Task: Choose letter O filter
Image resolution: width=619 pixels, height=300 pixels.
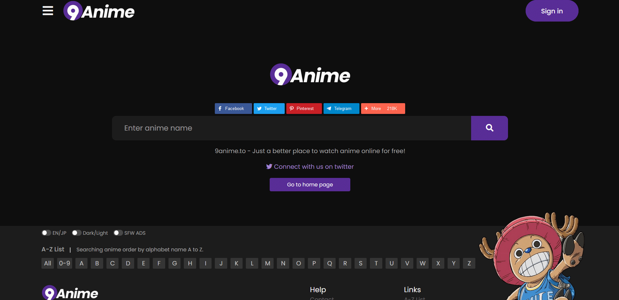Action: 299,263
